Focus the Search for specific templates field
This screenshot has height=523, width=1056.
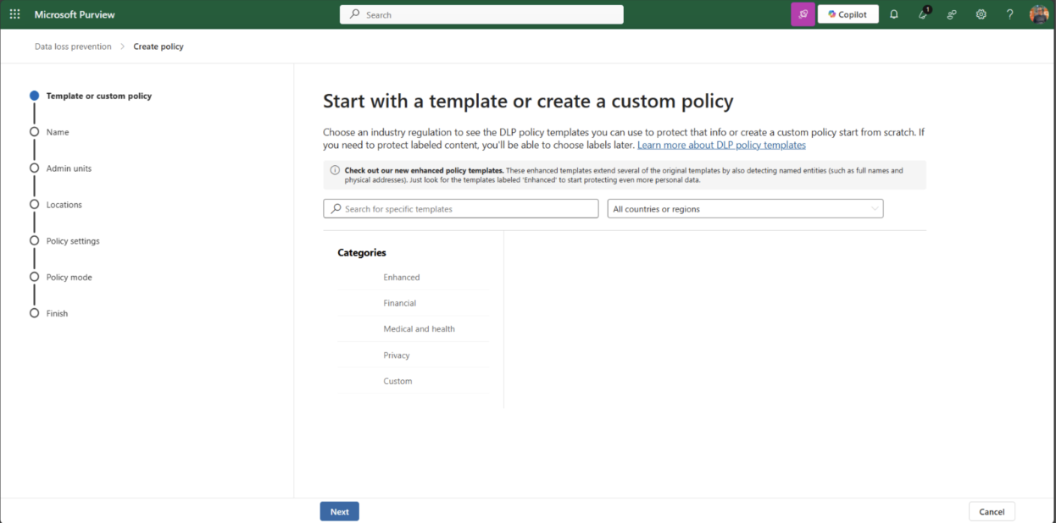tap(460, 208)
